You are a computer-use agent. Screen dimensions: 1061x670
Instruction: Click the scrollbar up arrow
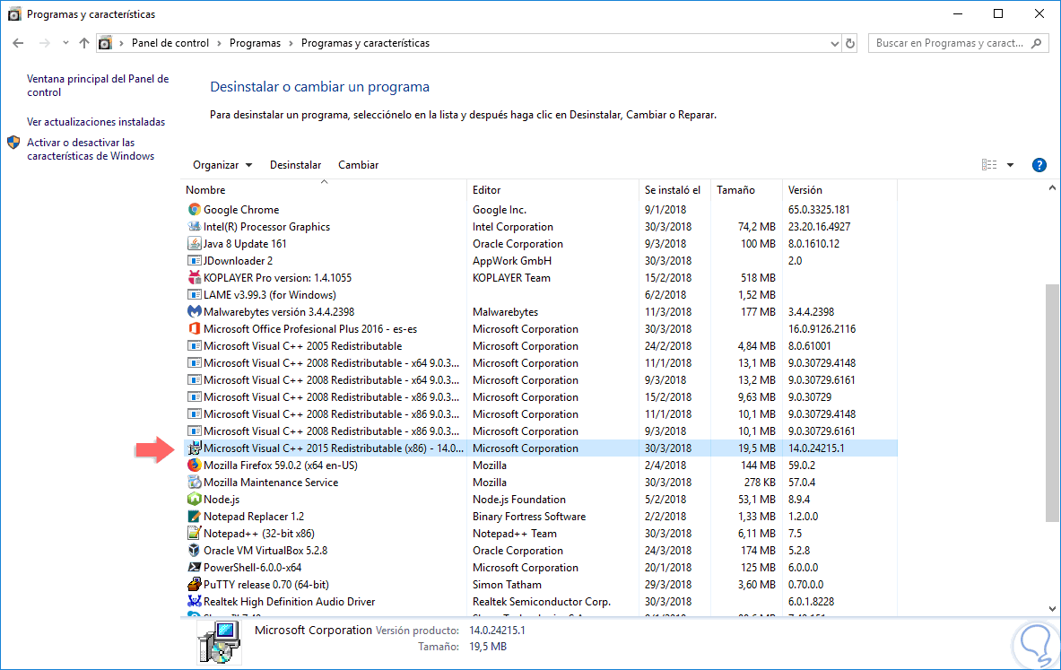pyautogui.click(x=1052, y=188)
